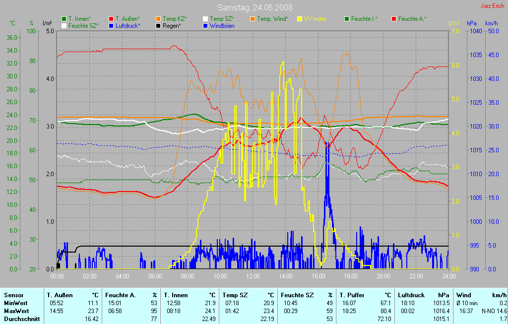Screen dimensions: 508x324
Task: Click the Luftdruck average 1015.1
Action: pyautogui.click(x=441, y=319)
